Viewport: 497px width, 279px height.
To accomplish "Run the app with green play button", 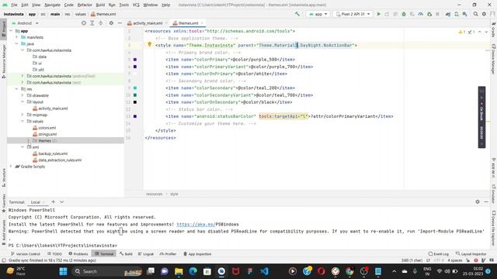I will pos(378,14).
